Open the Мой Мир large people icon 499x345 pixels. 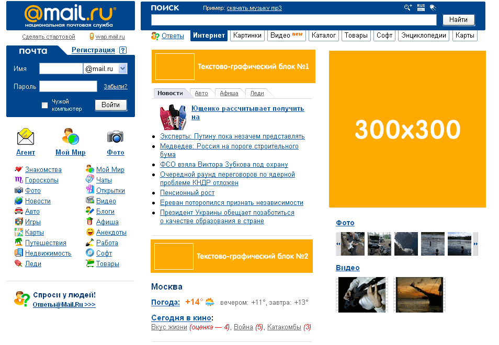[70, 136]
